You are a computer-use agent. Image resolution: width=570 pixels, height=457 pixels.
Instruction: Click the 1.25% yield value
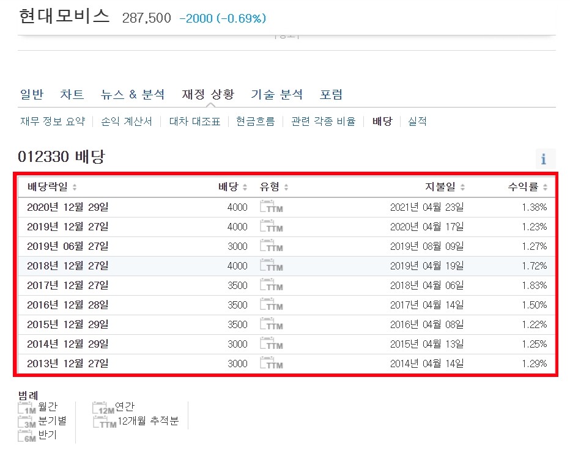535,345
